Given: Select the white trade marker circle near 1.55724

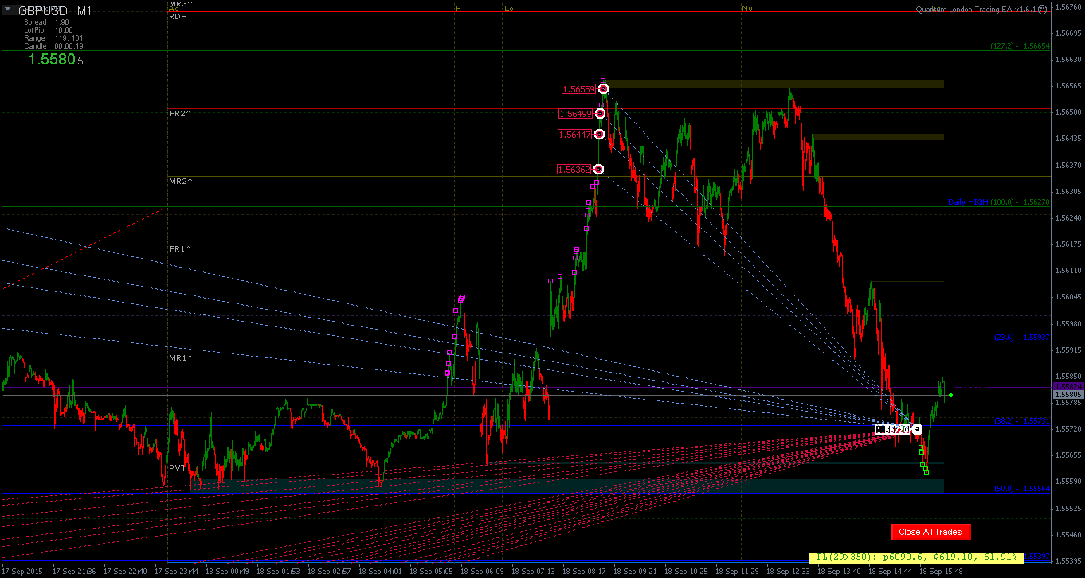Looking at the screenshot, I should click(x=918, y=429).
